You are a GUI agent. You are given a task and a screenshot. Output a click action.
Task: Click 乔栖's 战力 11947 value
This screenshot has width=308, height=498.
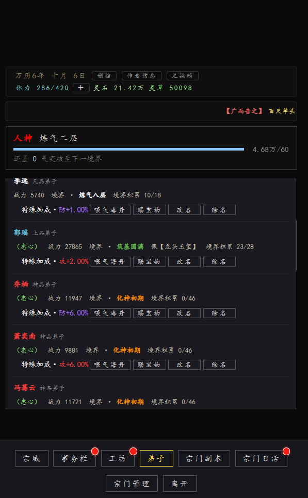pyautogui.click(x=65, y=298)
